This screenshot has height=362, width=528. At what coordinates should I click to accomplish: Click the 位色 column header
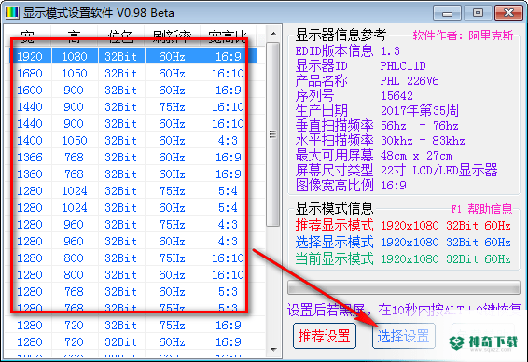click(121, 35)
